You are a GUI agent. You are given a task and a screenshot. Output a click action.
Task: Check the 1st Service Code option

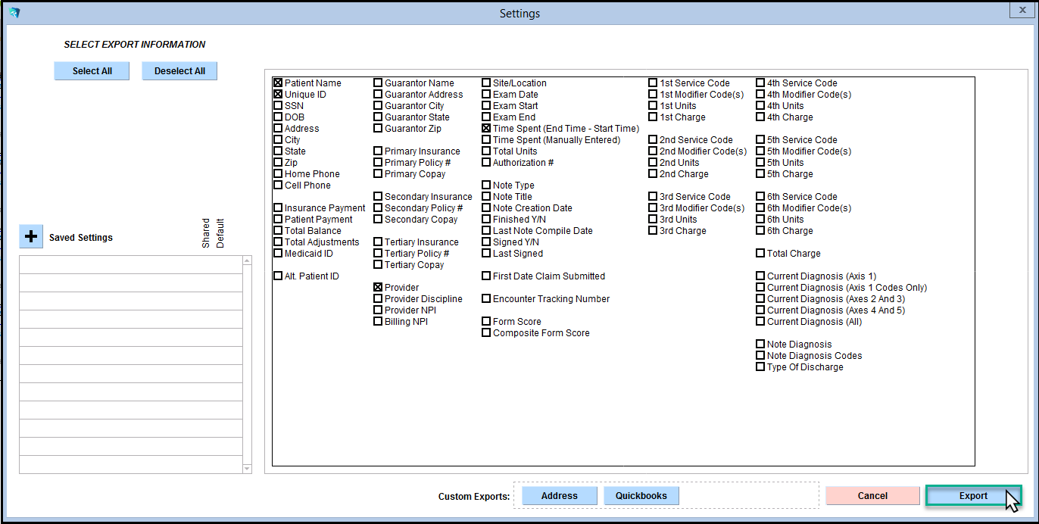(x=653, y=83)
